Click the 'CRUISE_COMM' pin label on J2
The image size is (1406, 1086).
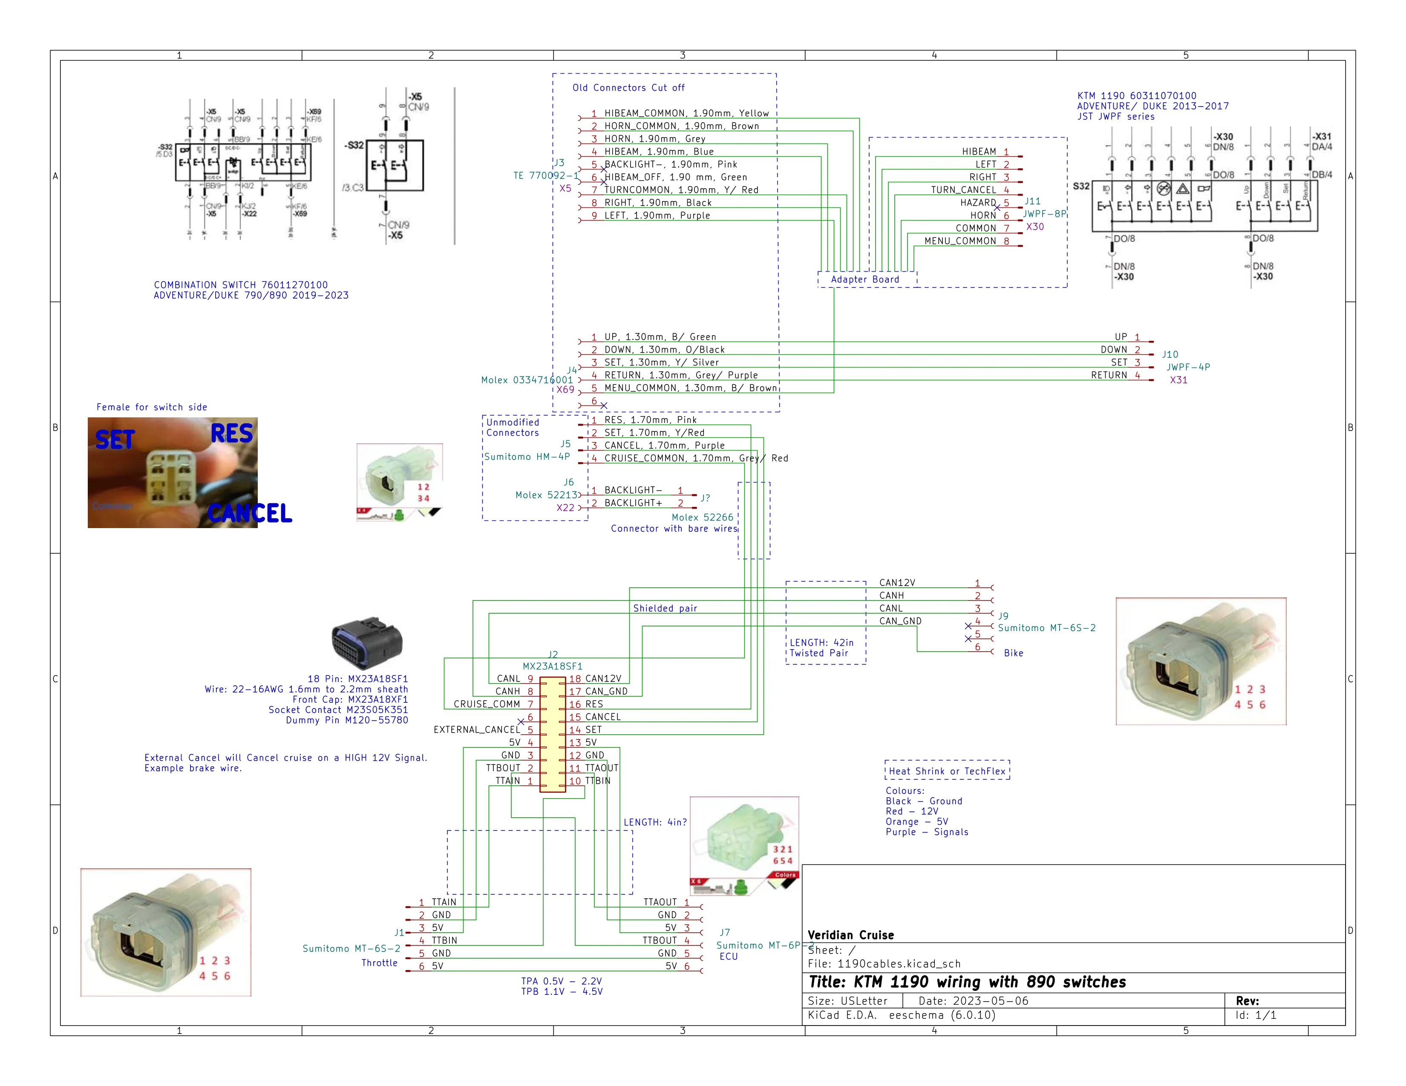pyautogui.click(x=487, y=704)
